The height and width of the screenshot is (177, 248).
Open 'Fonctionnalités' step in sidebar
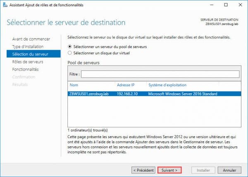coord(26,69)
